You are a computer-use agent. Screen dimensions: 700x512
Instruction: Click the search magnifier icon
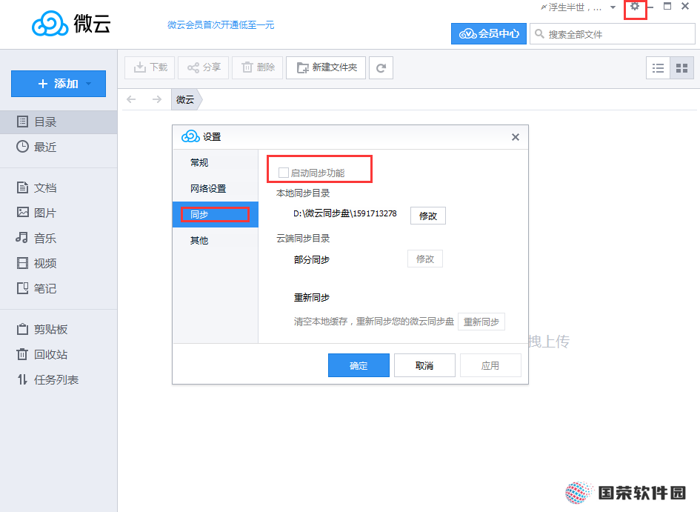pyautogui.click(x=539, y=34)
